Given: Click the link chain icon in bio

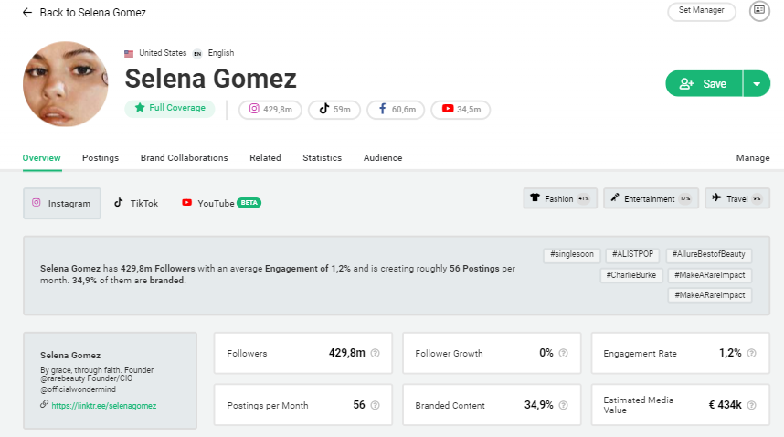Looking at the screenshot, I should tap(45, 404).
